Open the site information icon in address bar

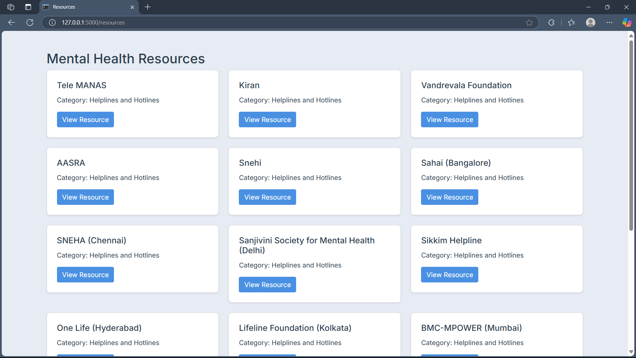tap(52, 23)
